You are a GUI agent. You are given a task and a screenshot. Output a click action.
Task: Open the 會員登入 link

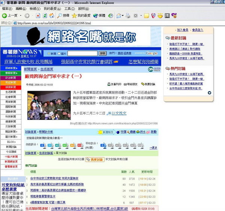pos(198,30)
